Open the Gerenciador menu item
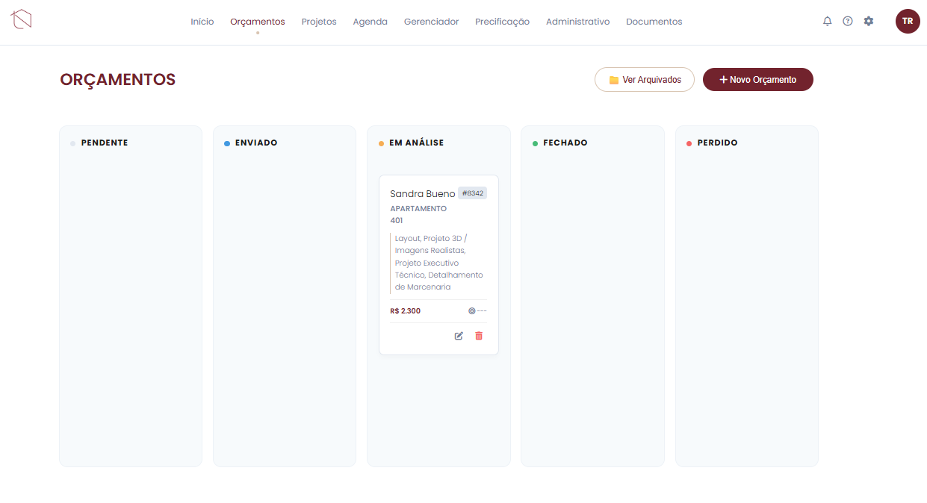The width and height of the screenshot is (927, 503). click(432, 22)
